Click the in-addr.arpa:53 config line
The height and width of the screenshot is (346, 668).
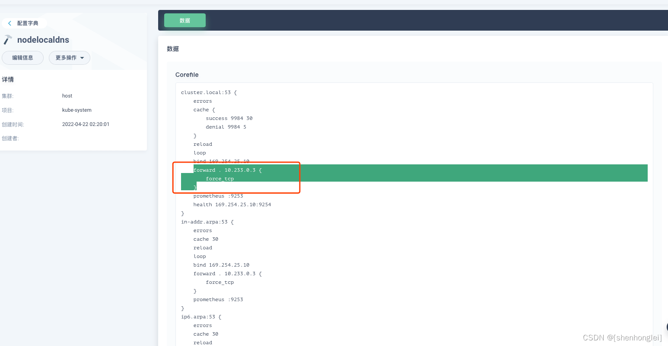click(207, 221)
